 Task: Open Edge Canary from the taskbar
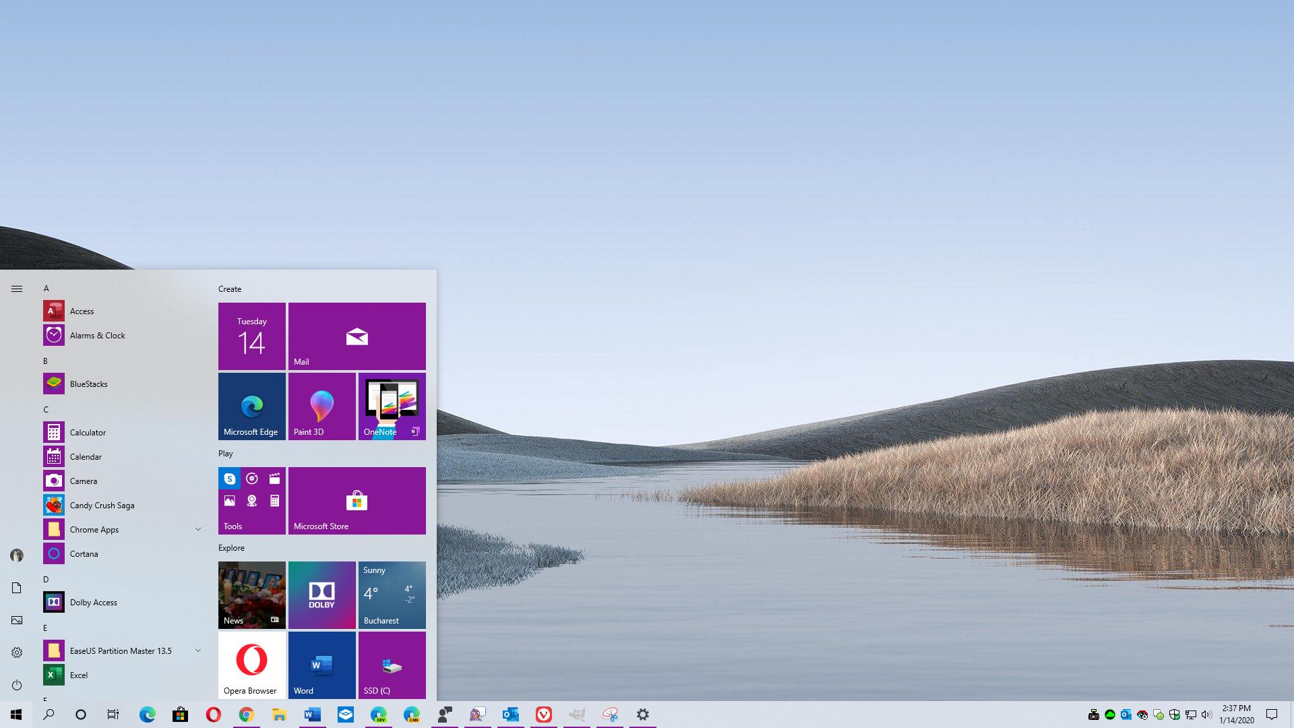[411, 715]
